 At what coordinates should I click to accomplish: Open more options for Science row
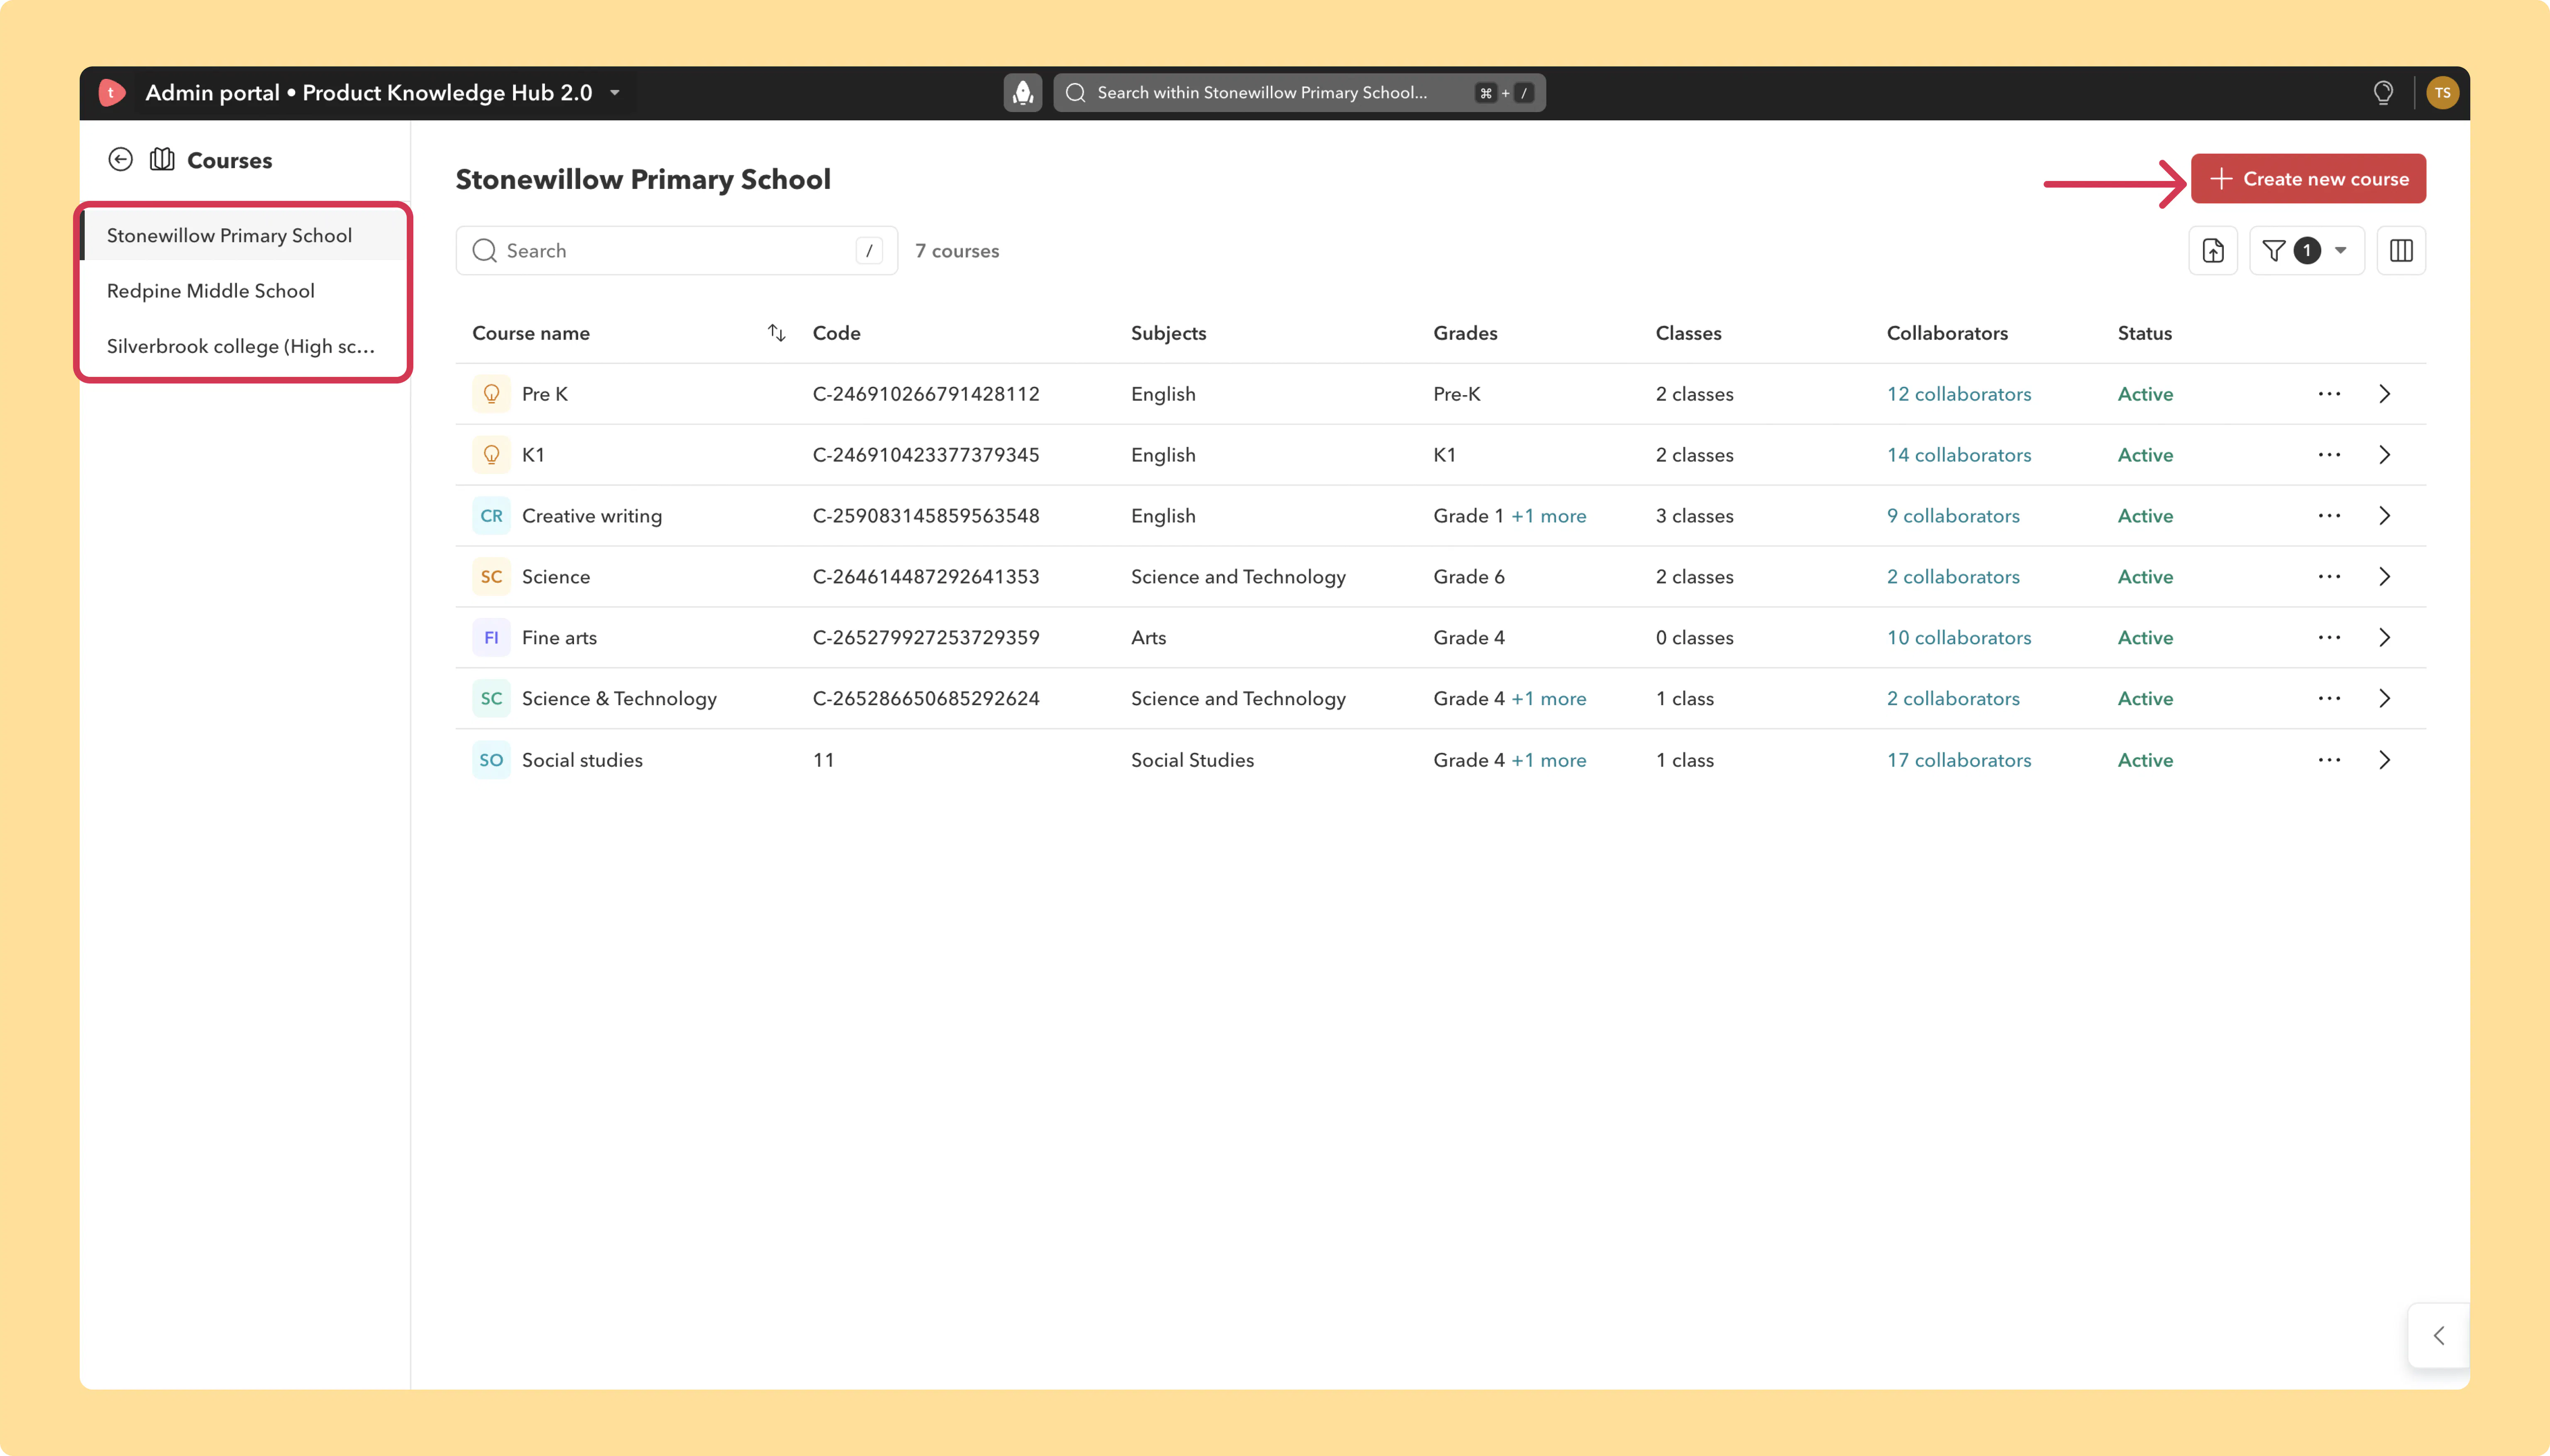(2329, 577)
